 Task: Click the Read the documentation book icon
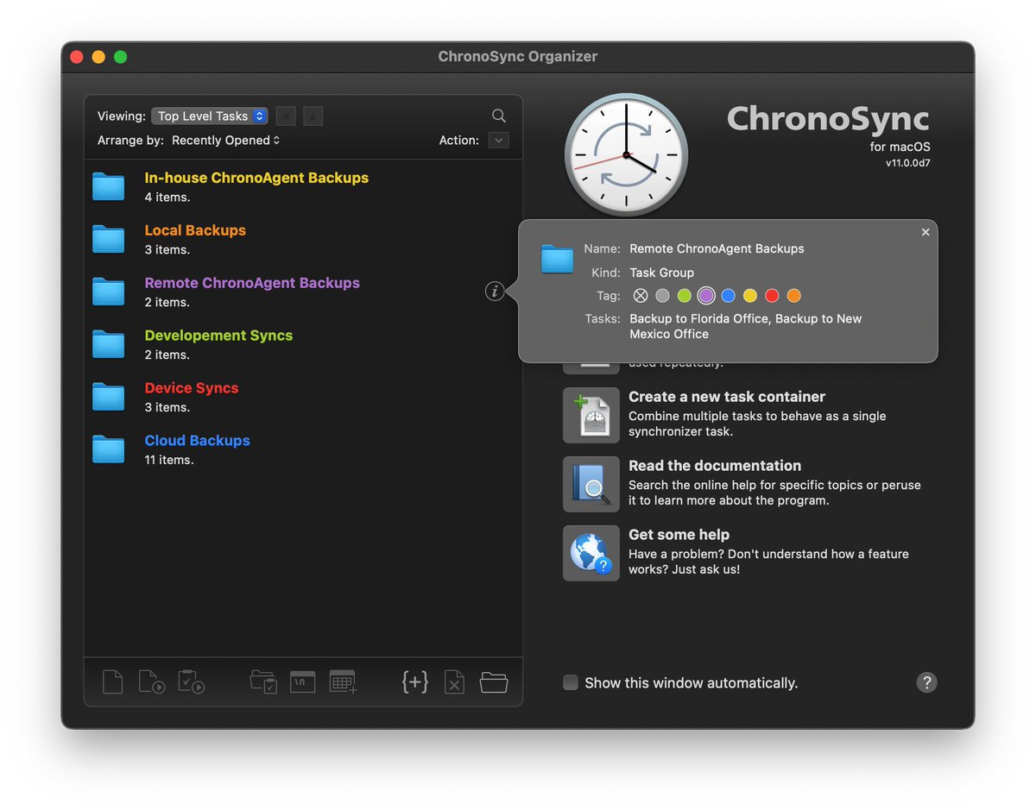(x=591, y=484)
